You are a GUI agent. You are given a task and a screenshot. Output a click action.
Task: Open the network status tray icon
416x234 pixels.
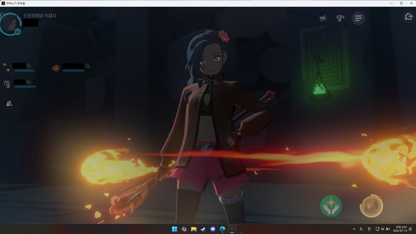point(377,229)
